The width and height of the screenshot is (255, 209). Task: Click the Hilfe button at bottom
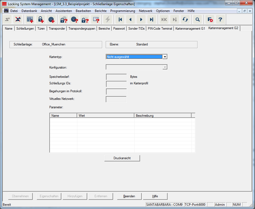(x=155, y=196)
